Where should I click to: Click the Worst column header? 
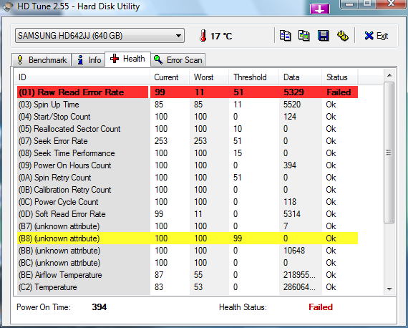point(209,77)
